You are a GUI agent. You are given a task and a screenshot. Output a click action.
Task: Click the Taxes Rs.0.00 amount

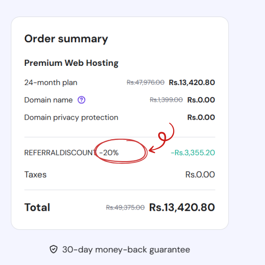pos(200,174)
